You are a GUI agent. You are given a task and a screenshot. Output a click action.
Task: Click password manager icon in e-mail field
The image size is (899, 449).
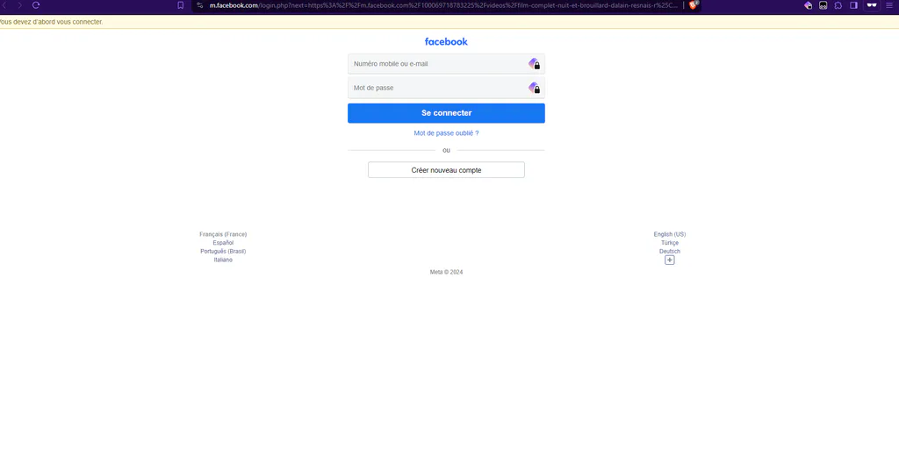pos(534,63)
